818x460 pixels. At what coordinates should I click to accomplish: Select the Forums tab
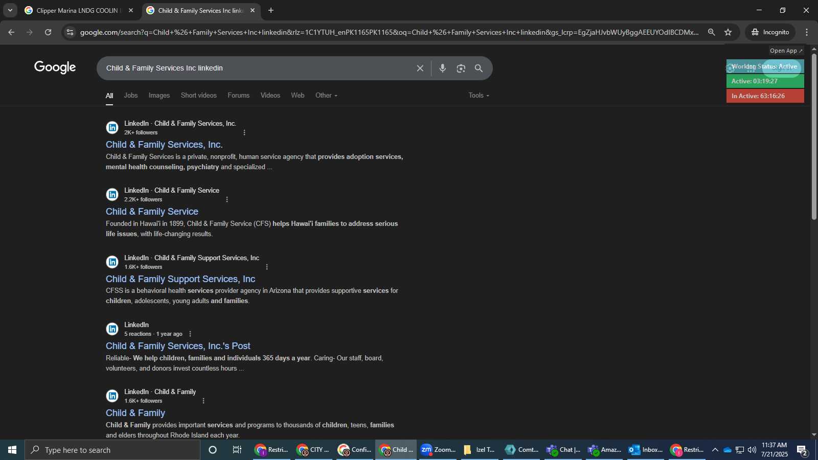click(x=239, y=96)
